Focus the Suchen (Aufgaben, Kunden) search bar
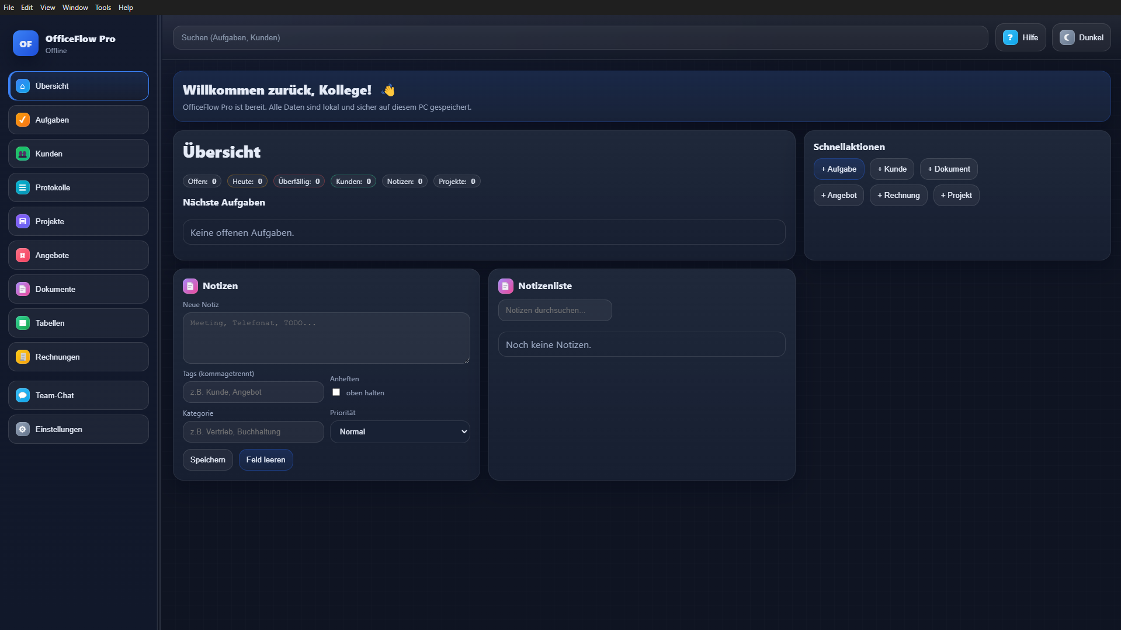Image resolution: width=1121 pixels, height=630 pixels. coord(580,37)
